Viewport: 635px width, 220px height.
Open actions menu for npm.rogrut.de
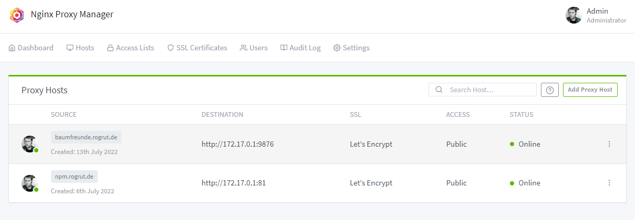pyautogui.click(x=609, y=183)
